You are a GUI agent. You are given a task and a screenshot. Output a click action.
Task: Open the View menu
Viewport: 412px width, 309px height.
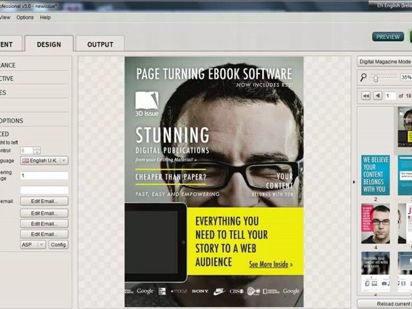pos(5,18)
